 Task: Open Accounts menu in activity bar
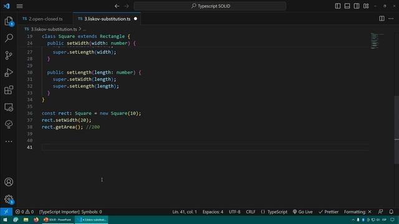coord(9,182)
